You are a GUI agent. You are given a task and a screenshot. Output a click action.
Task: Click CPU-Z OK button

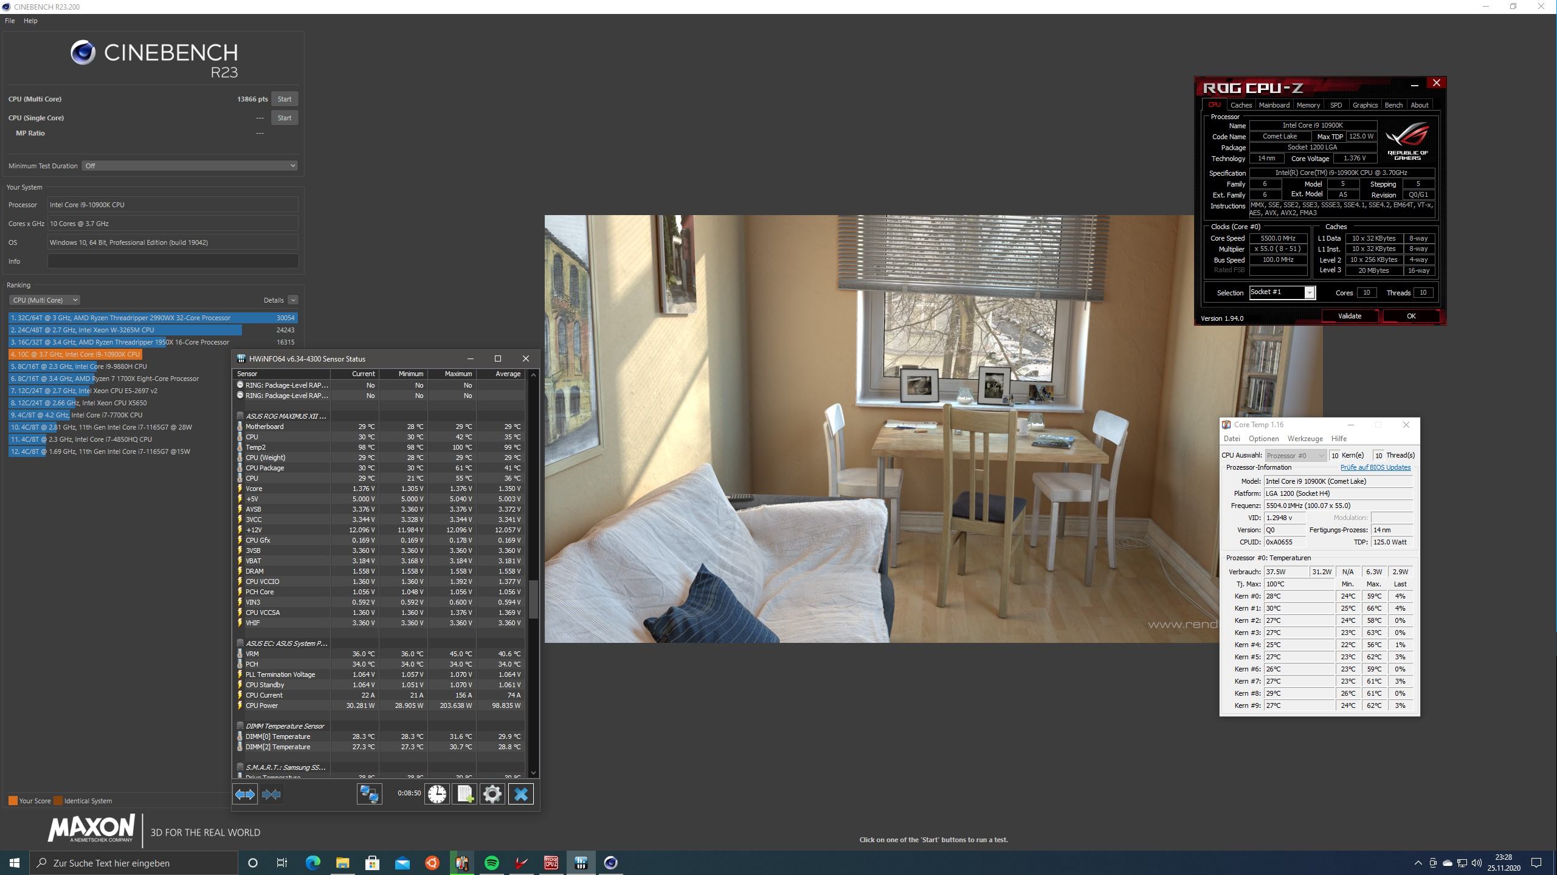pyautogui.click(x=1410, y=316)
